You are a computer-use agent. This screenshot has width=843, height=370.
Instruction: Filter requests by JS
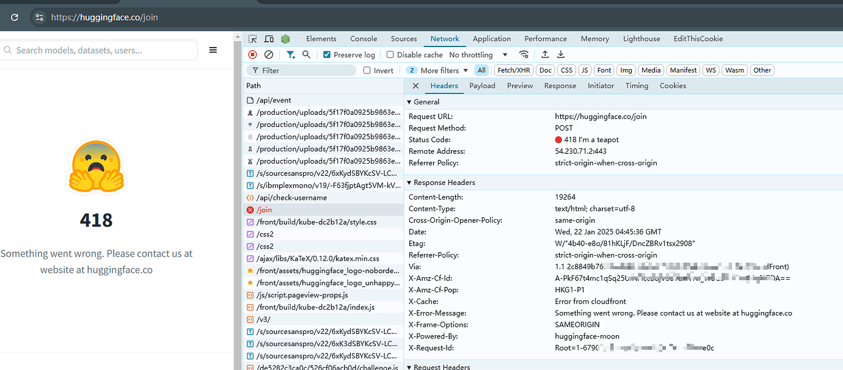[585, 70]
